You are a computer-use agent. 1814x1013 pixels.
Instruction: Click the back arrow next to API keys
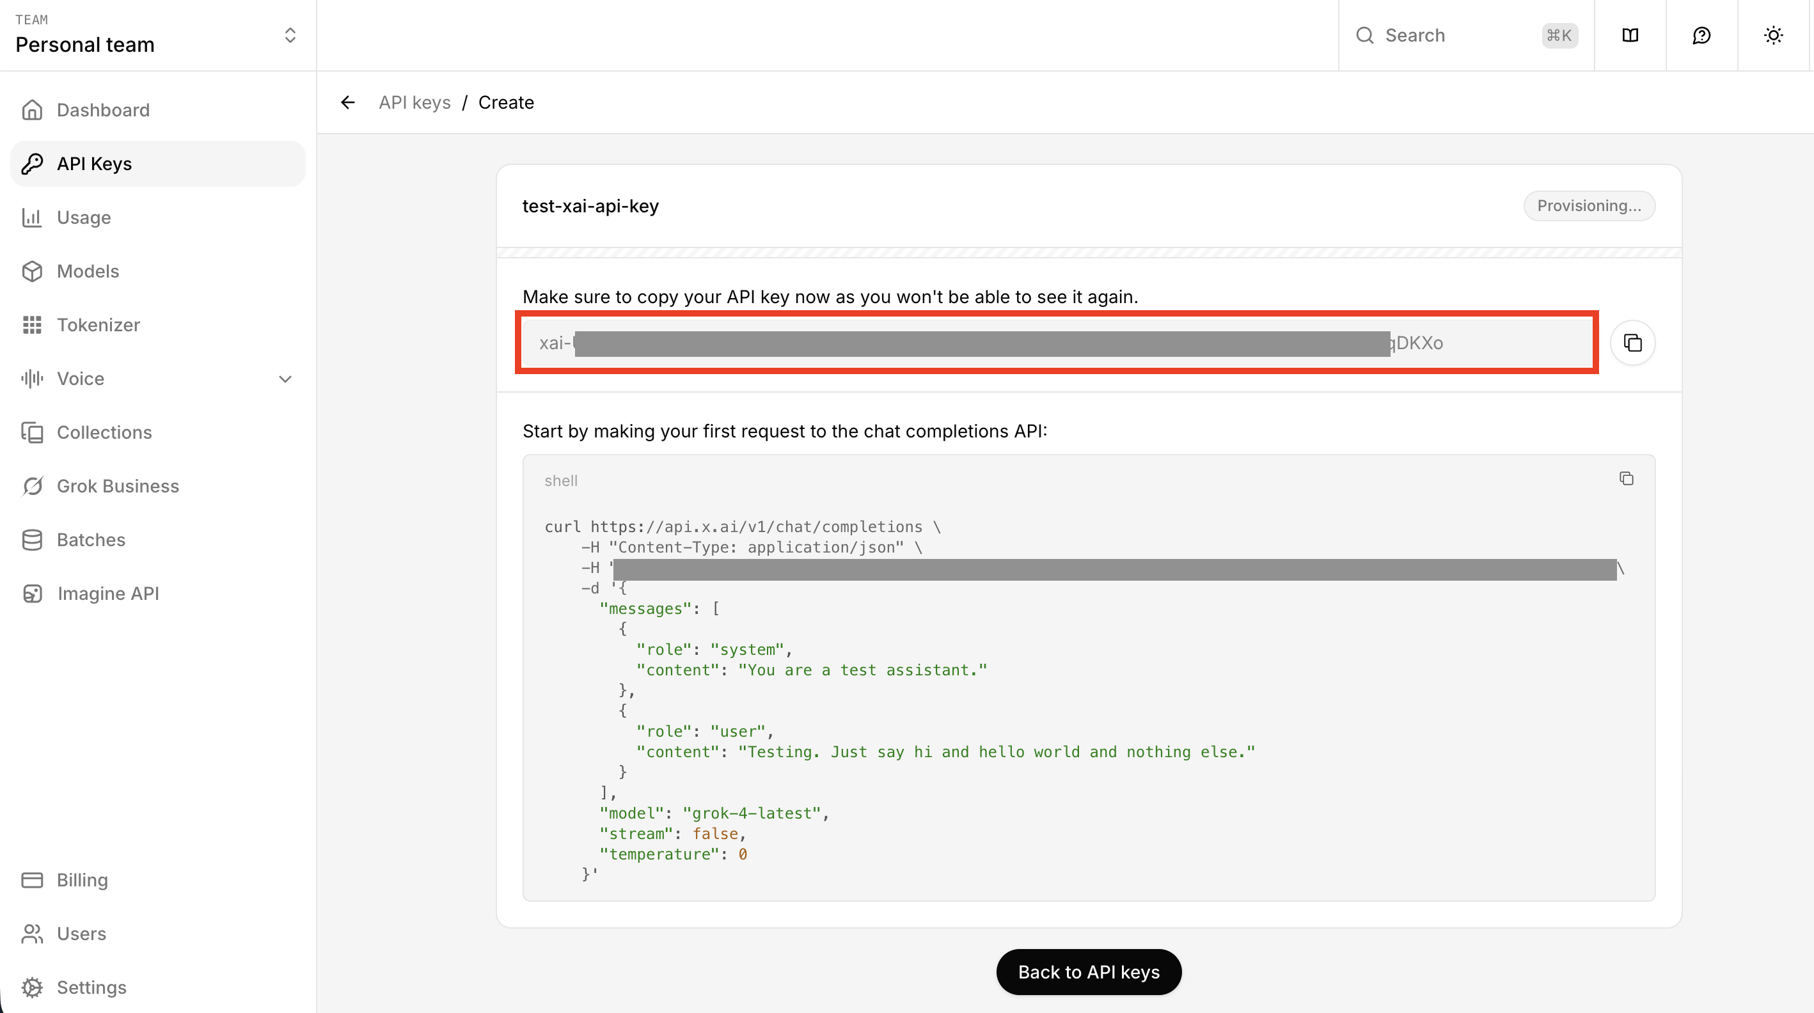347,103
